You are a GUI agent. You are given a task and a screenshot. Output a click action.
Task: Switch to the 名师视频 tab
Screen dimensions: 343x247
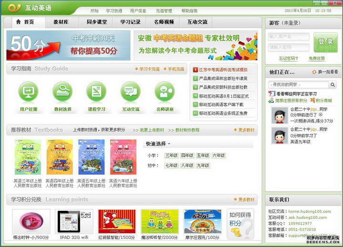tap(164, 22)
